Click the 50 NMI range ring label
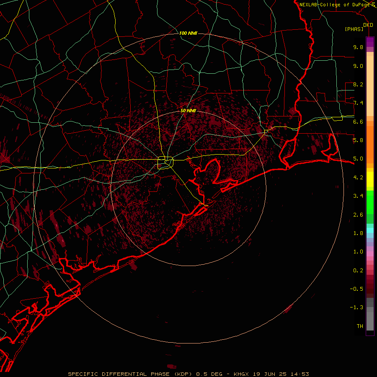377x377 pixels. (x=188, y=111)
